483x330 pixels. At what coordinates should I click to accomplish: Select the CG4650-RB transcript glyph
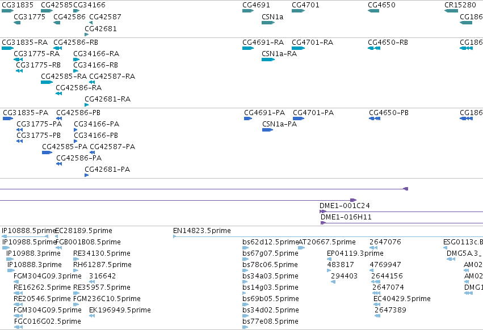click(x=374, y=48)
